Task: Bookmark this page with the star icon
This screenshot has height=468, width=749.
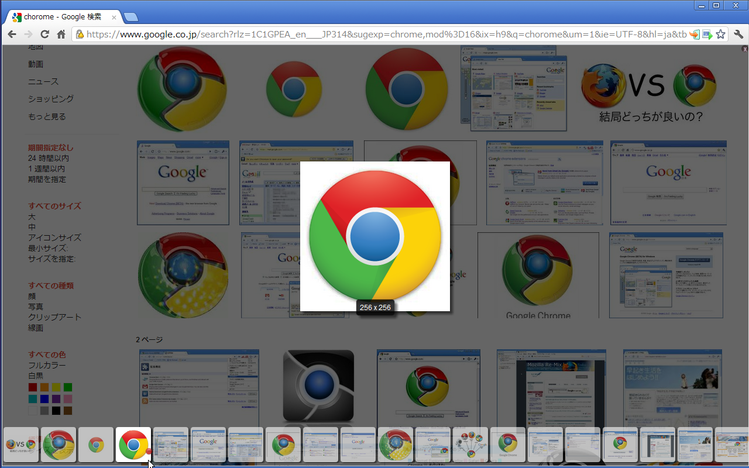Action: tap(720, 35)
